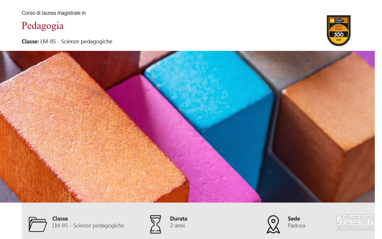Click the folder icon beside Classe

coord(37,224)
